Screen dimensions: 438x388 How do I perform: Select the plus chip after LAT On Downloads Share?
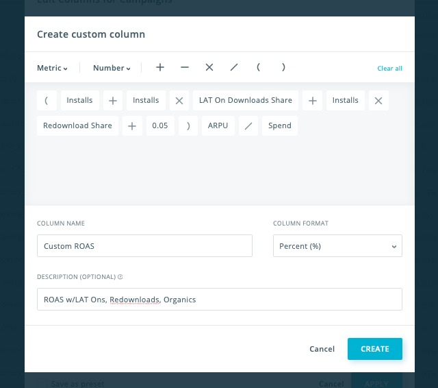312,100
